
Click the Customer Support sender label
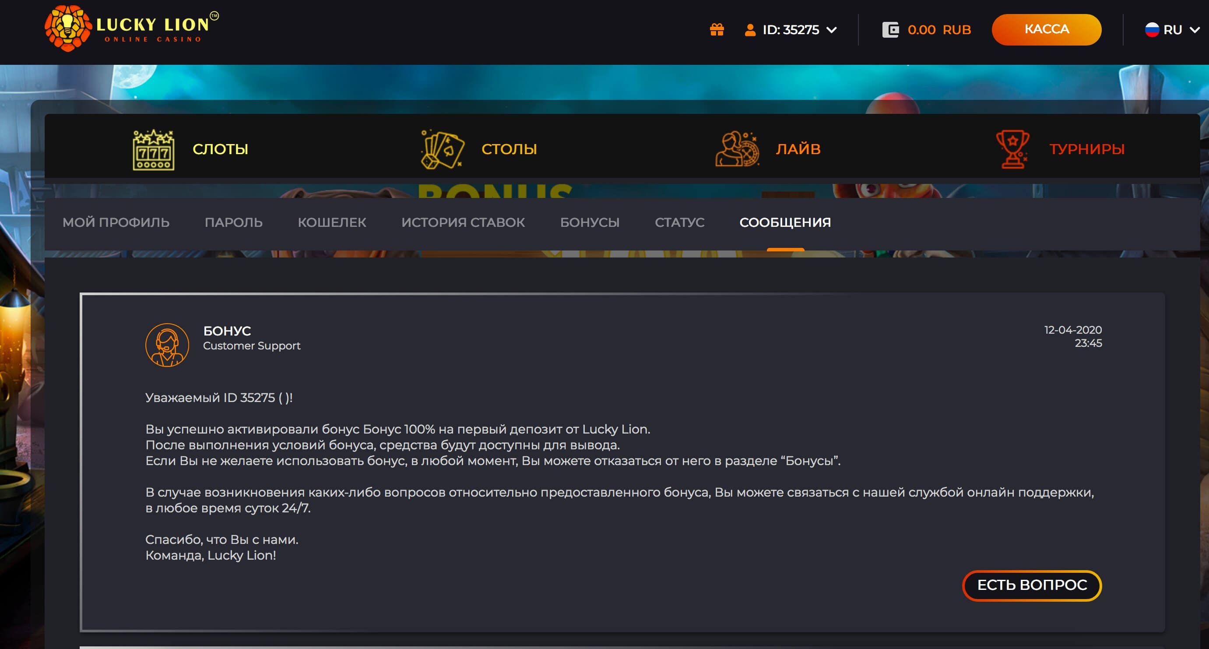(x=252, y=346)
